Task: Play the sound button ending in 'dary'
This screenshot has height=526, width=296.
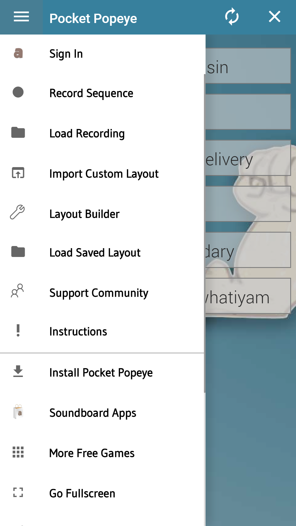Action: (x=248, y=250)
